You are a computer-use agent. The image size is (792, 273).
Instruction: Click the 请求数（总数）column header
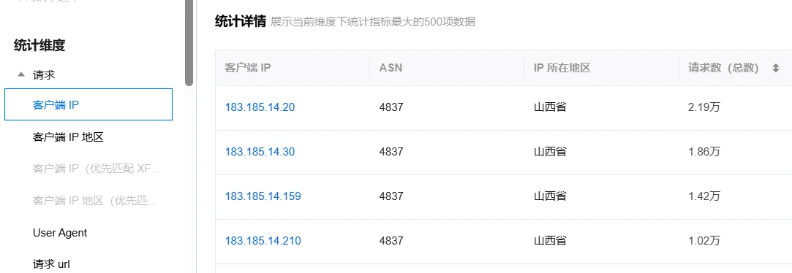(x=723, y=68)
